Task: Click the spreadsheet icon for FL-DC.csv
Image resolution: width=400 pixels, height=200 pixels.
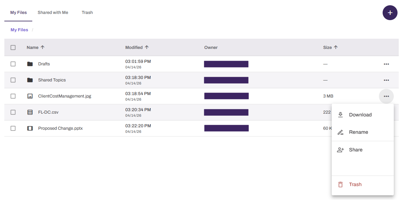Action: tap(30, 112)
